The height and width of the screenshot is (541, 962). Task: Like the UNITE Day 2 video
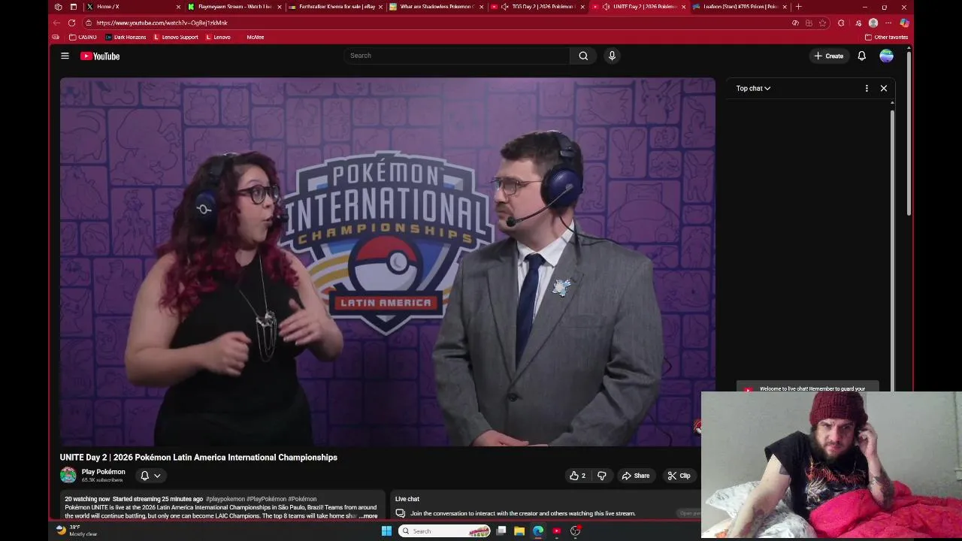[x=578, y=476]
